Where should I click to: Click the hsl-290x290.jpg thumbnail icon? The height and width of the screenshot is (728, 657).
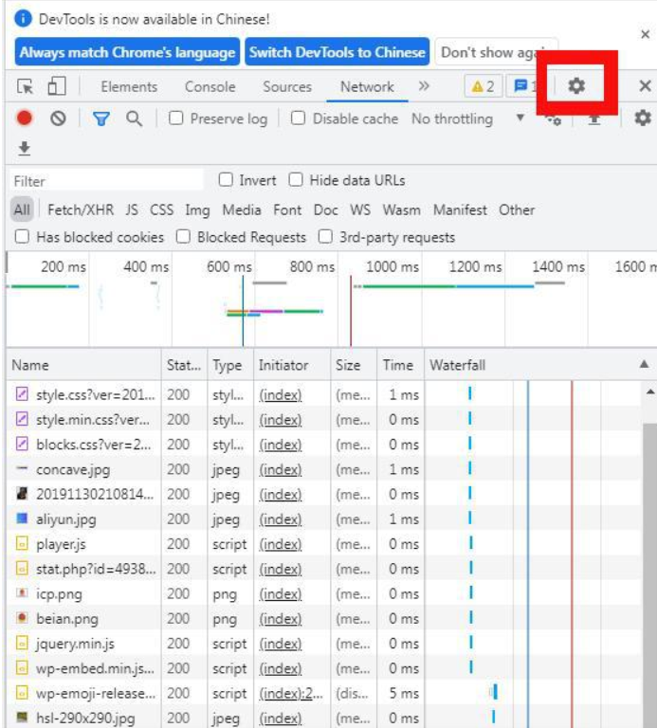click(22, 717)
